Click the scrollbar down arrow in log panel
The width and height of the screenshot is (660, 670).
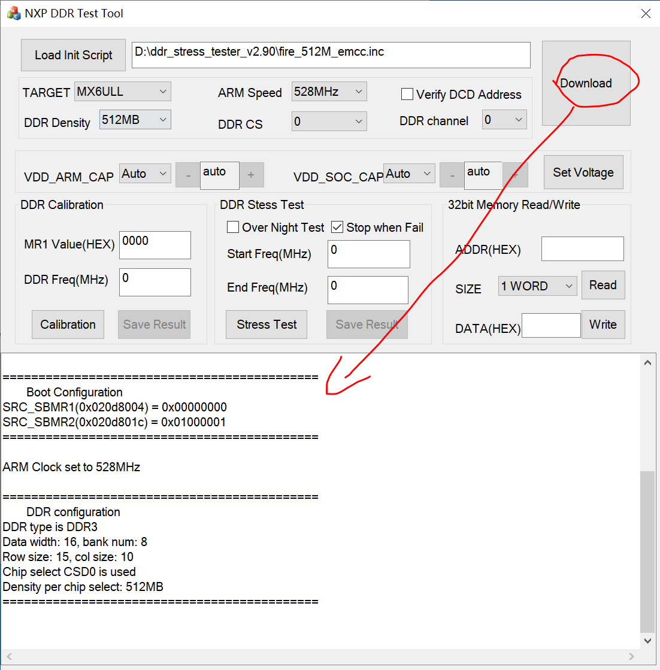click(x=647, y=639)
